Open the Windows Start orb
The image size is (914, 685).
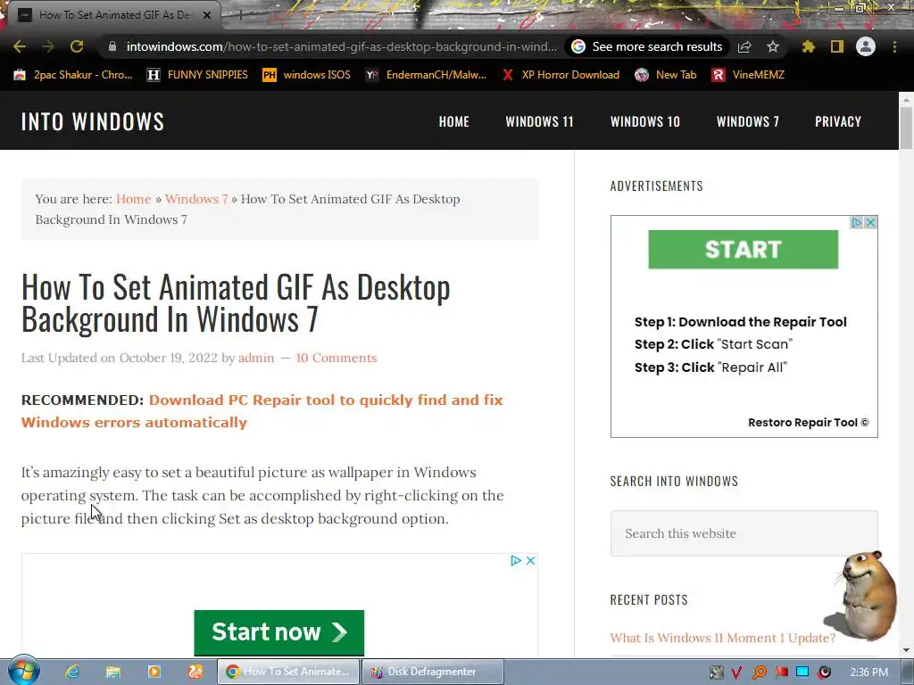23,671
